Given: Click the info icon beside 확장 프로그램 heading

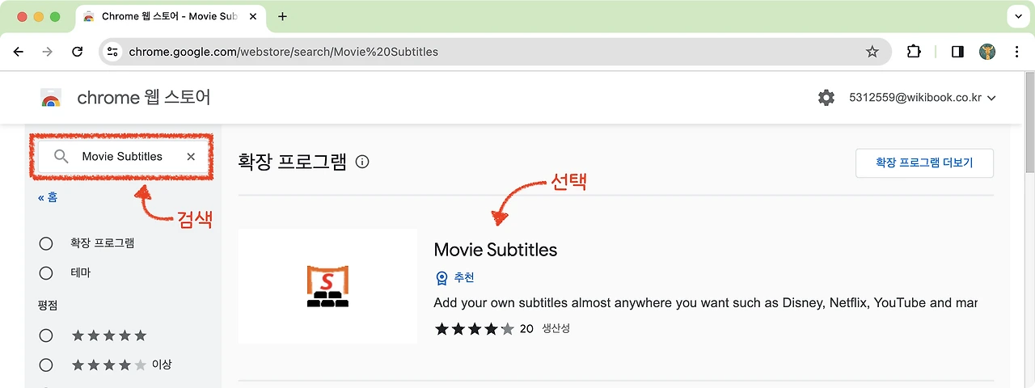Looking at the screenshot, I should (x=362, y=162).
